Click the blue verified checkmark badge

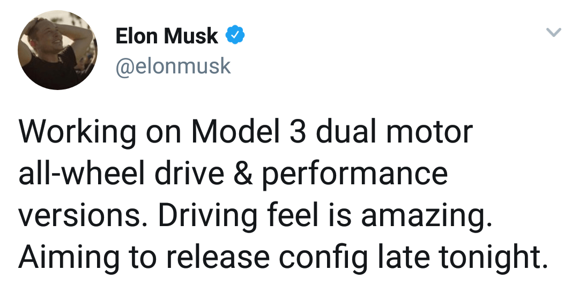[x=235, y=35]
